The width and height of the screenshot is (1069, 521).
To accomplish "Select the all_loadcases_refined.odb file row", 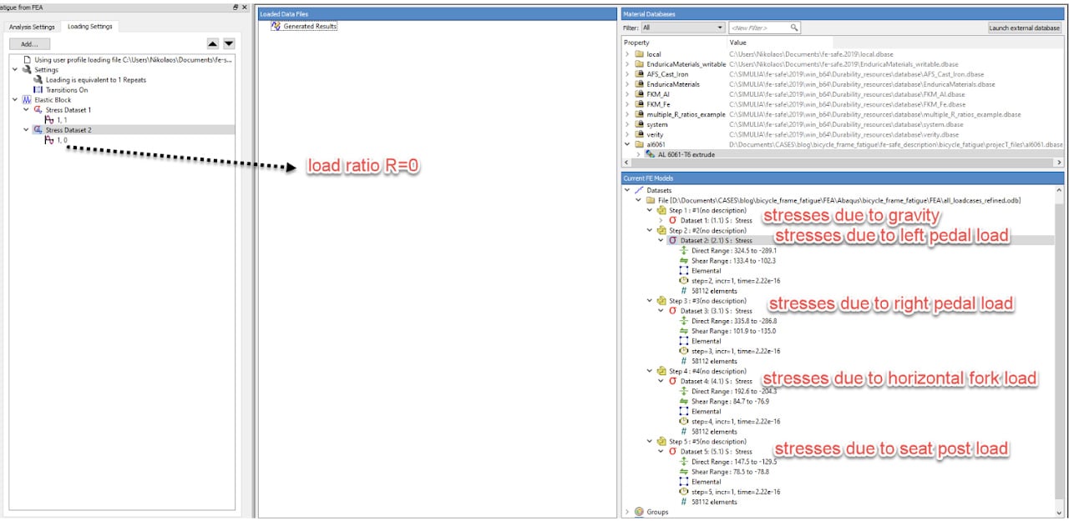I will [838, 200].
